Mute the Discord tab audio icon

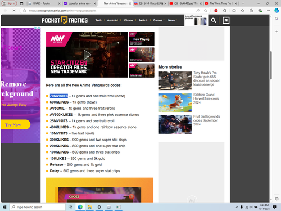point(140,3)
